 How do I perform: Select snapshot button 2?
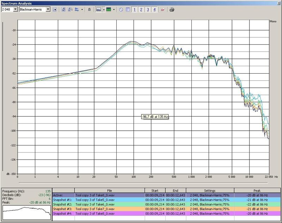pyautogui.click(x=141, y=10)
